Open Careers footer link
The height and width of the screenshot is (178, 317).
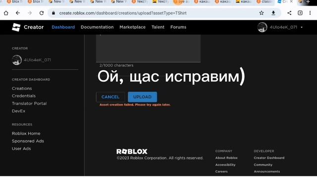221,172
